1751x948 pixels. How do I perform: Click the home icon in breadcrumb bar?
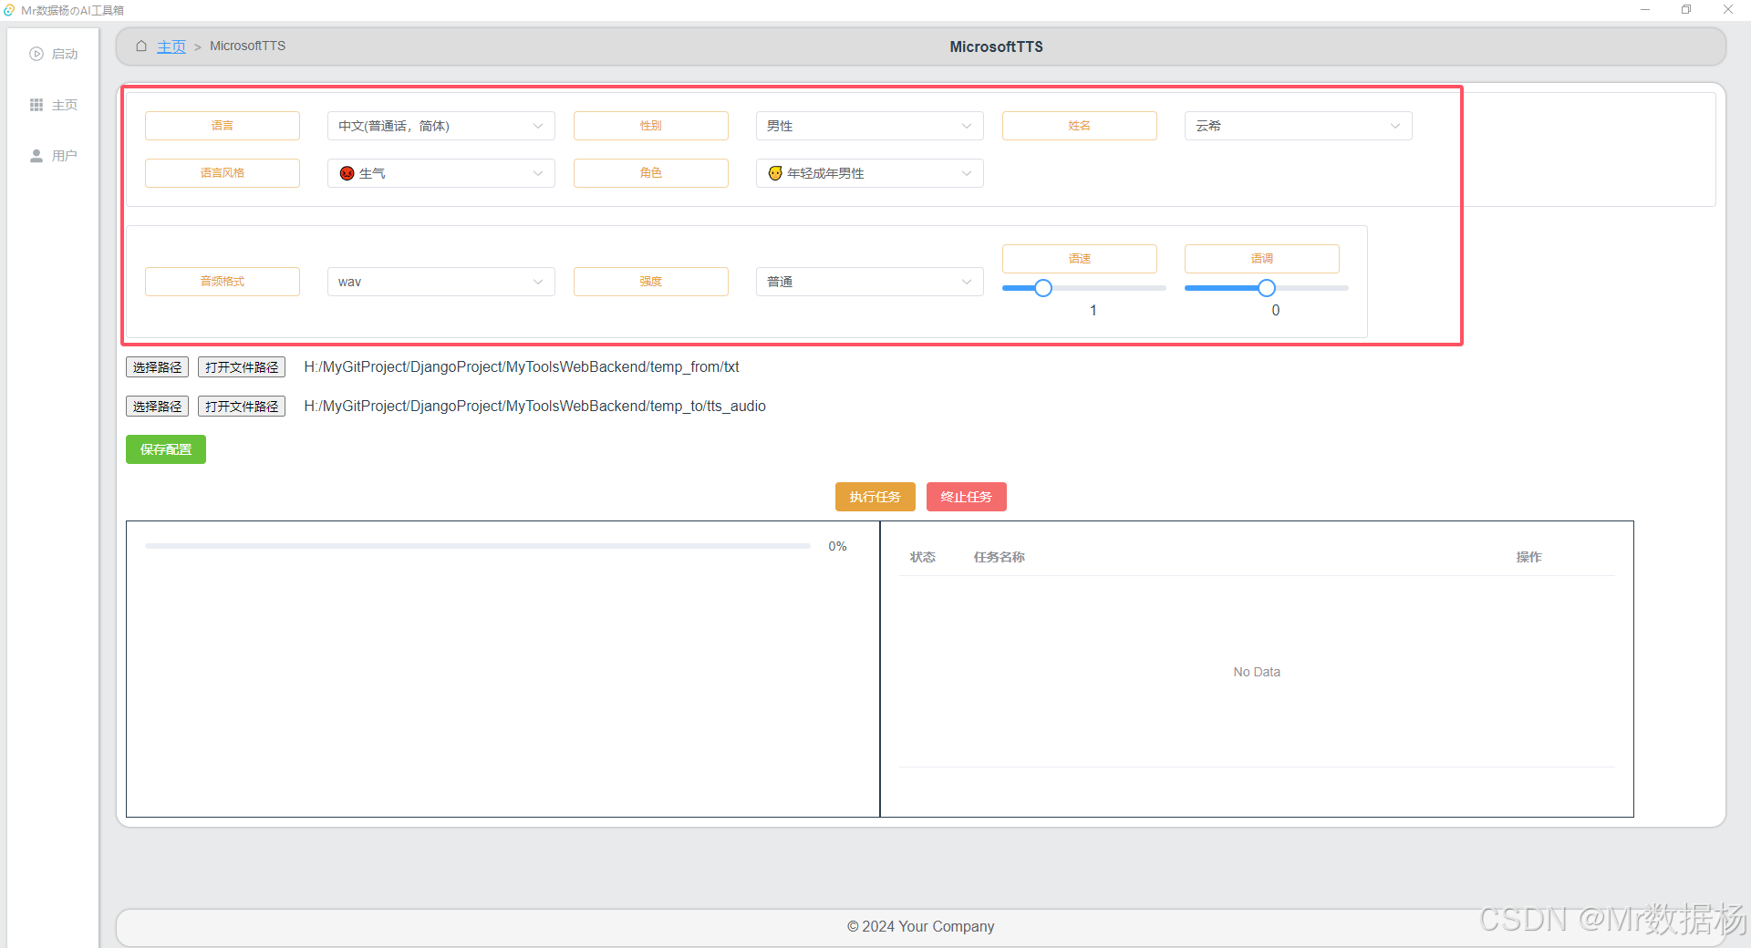coord(141,46)
